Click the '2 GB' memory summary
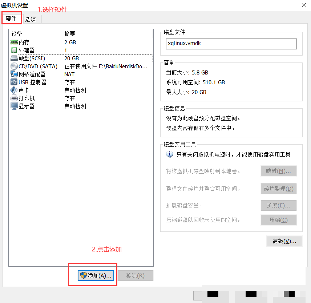This screenshot has width=311, height=303. point(70,42)
